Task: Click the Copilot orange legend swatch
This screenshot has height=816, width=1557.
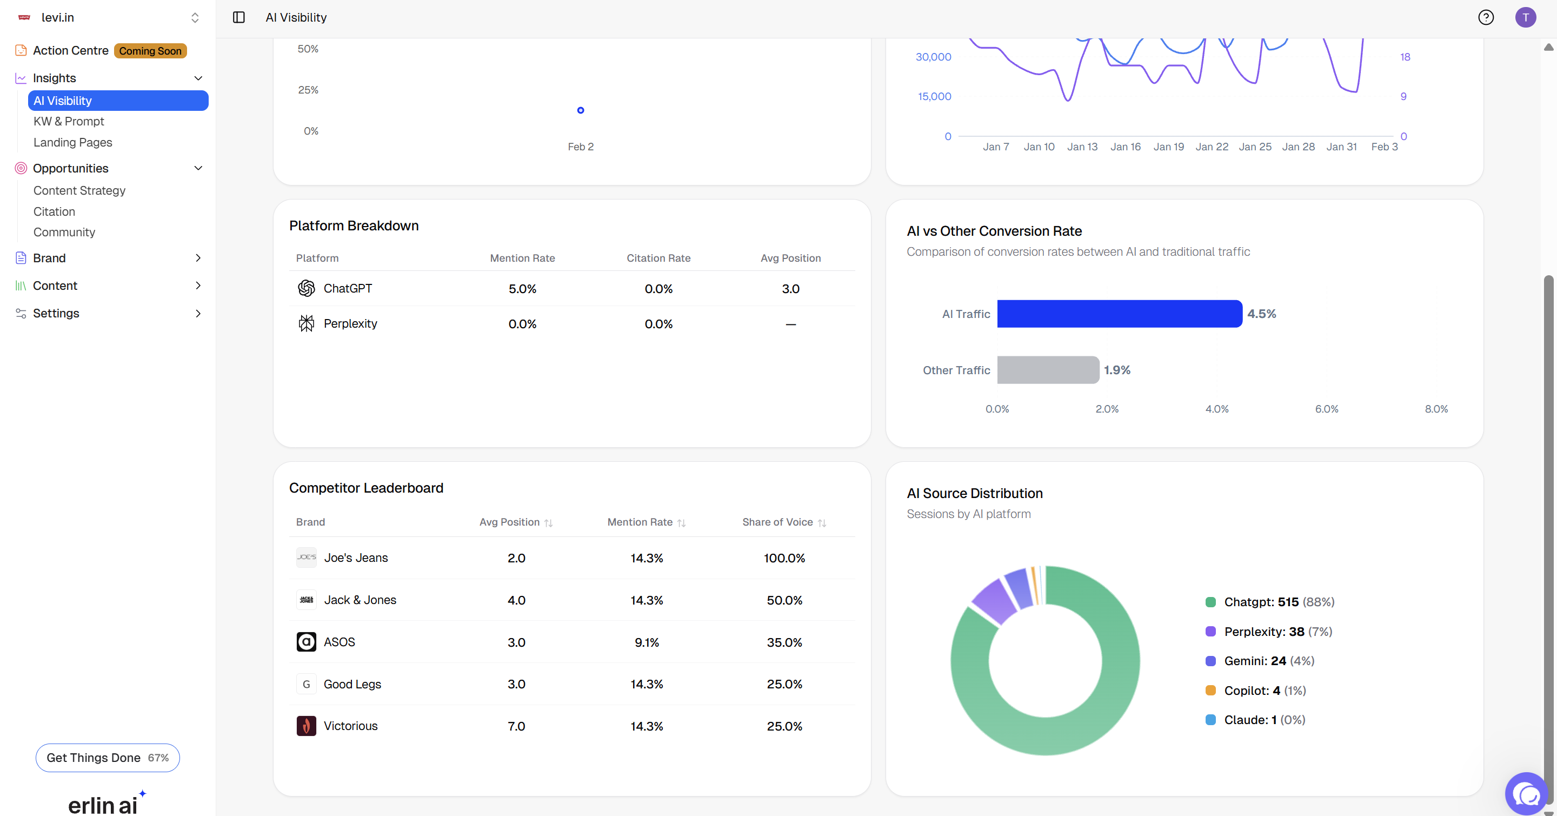Action: click(x=1210, y=691)
